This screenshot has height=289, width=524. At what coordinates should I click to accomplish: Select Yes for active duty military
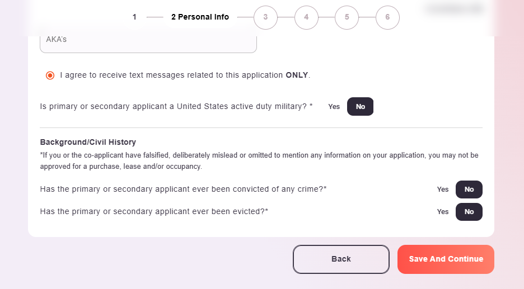click(334, 107)
